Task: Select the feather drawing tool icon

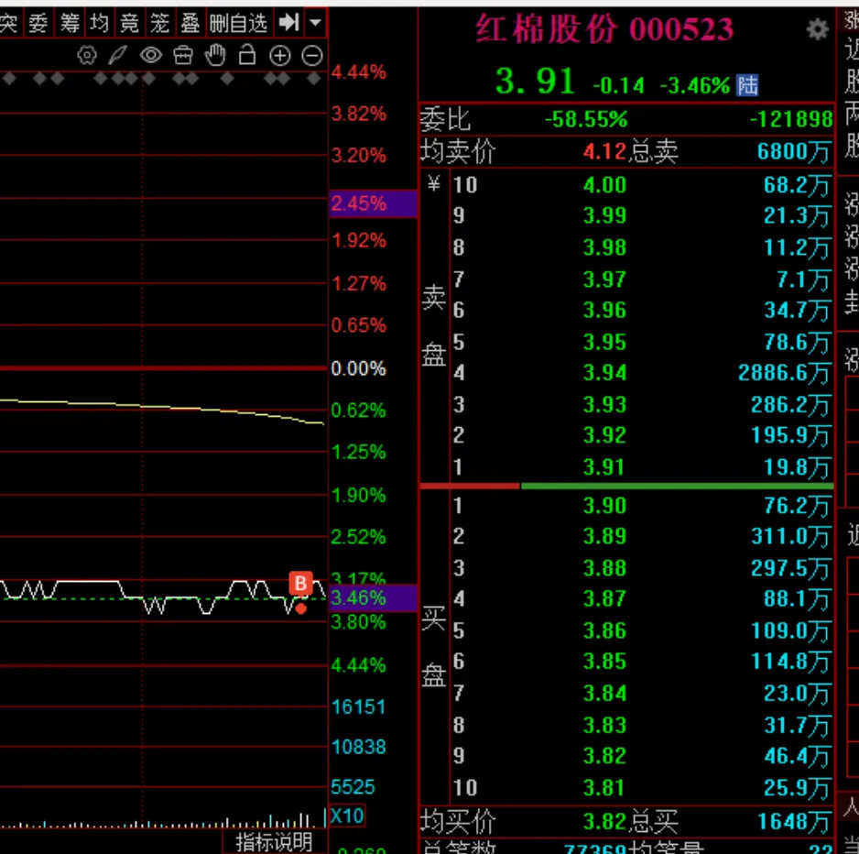Action: pyautogui.click(x=117, y=56)
